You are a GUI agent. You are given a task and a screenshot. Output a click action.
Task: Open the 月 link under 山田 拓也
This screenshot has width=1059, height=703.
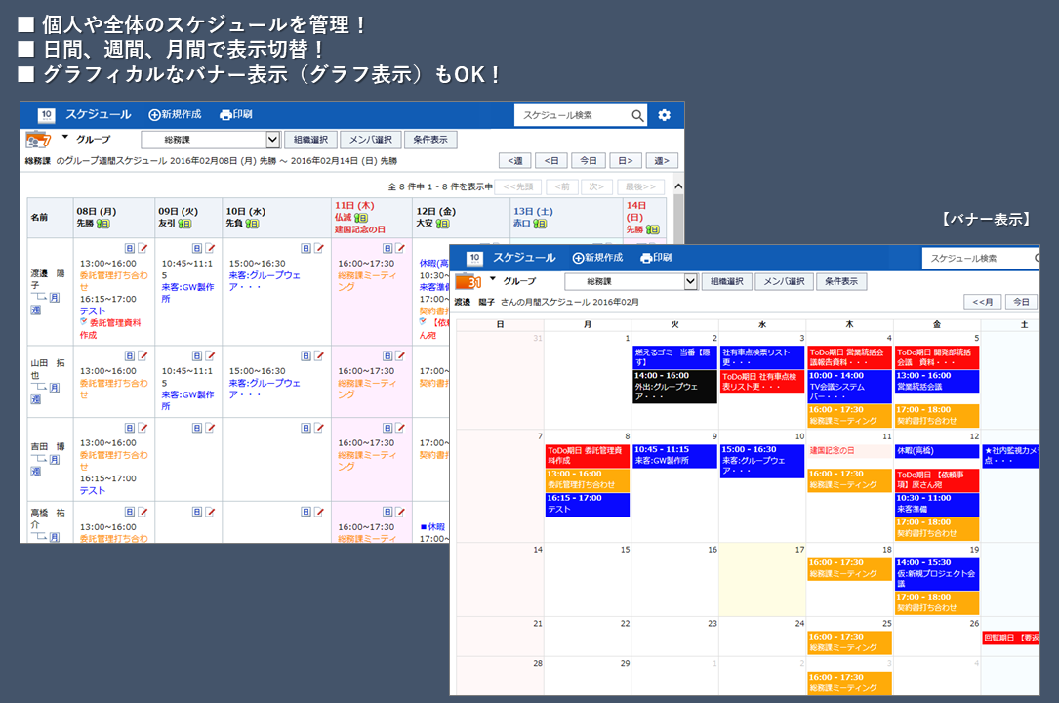(x=55, y=389)
